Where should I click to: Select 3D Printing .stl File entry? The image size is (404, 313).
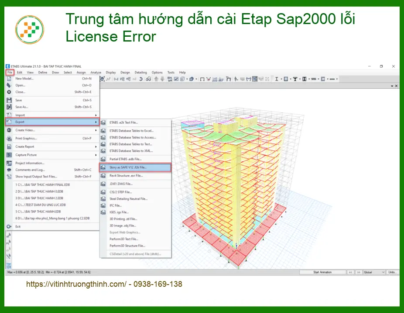pos(135,219)
